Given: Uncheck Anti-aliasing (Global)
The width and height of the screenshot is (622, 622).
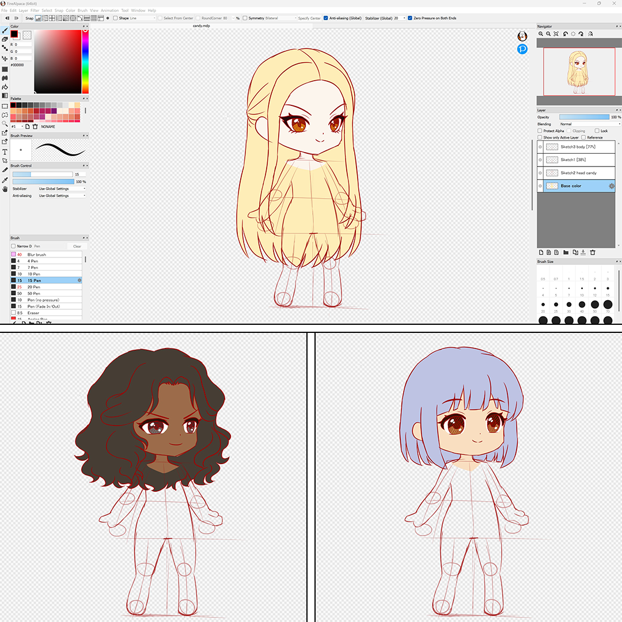Looking at the screenshot, I should click(325, 18).
